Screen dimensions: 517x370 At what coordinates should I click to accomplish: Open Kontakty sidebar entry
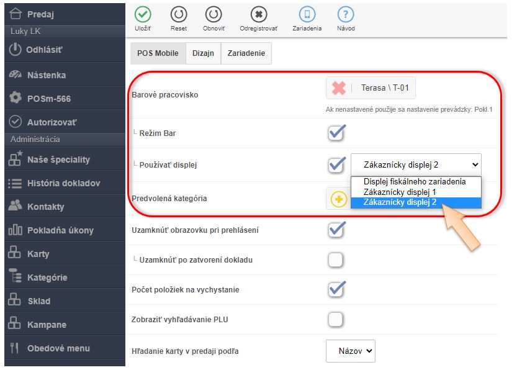pos(65,207)
